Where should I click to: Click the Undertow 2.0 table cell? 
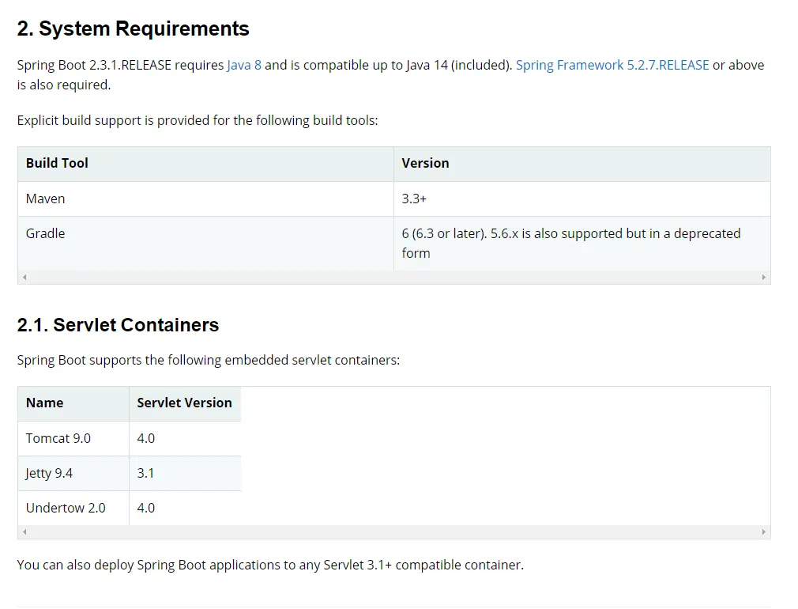(x=65, y=508)
